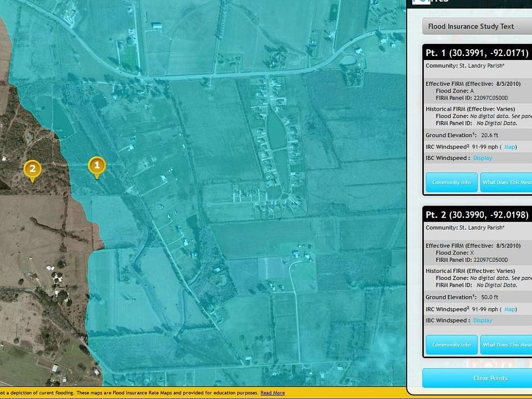Click Pt. 1 Historical FIRM (Effective: Varies) label
The image size is (532, 399).
pos(470,109)
